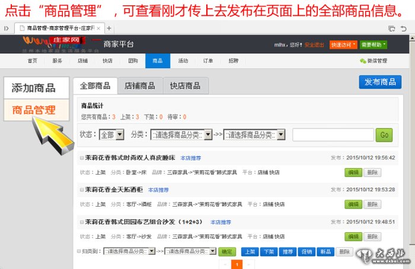
Task: Open the 需要帮助 green dropdown
Action: tap(373, 45)
